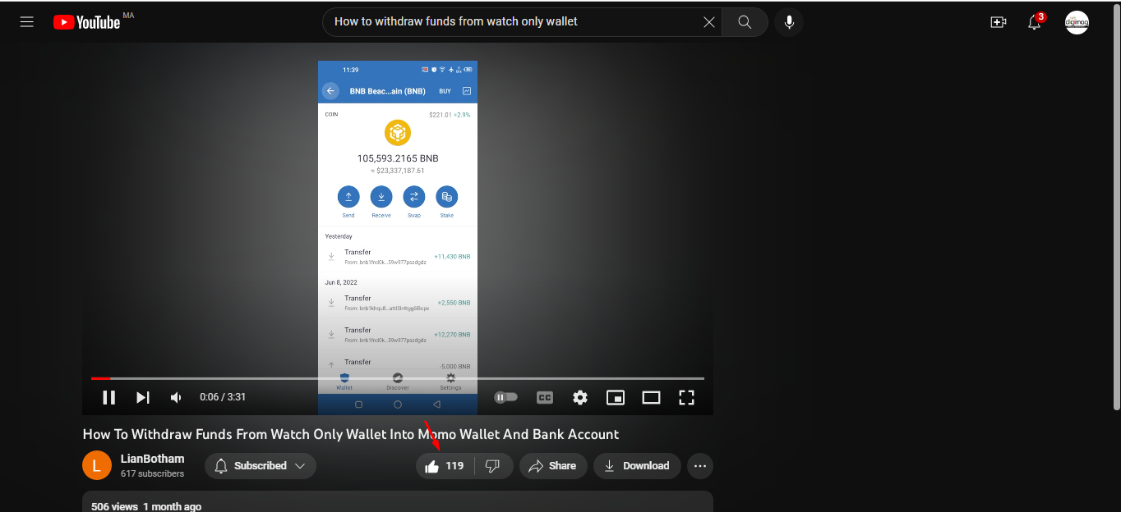Viewport: 1121px width, 512px height.
Task: Expand the description showing 506 views
Action: coord(398,502)
